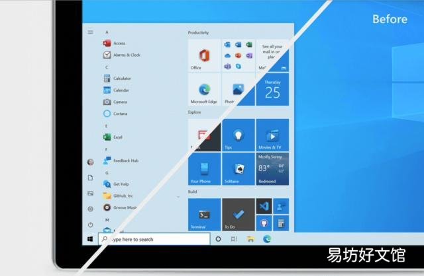Open the user account avatar
Image resolution: width=424 pixels, height=276 pixels.
tap(90, 162)
